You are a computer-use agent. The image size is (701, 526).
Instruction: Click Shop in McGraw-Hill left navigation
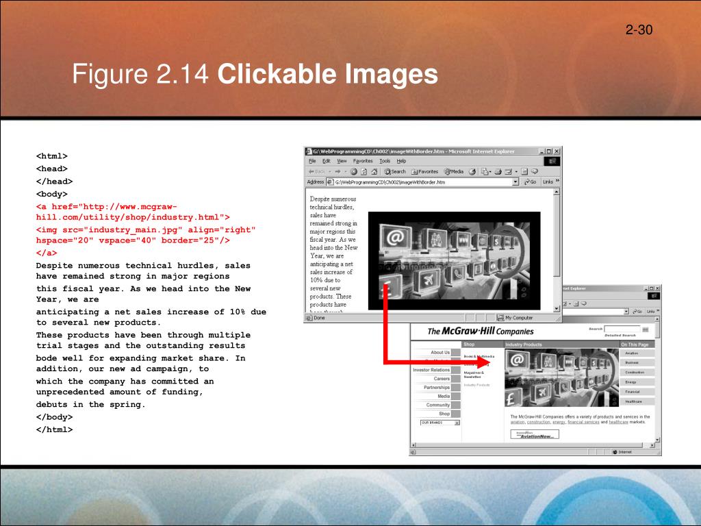[444, 414]
